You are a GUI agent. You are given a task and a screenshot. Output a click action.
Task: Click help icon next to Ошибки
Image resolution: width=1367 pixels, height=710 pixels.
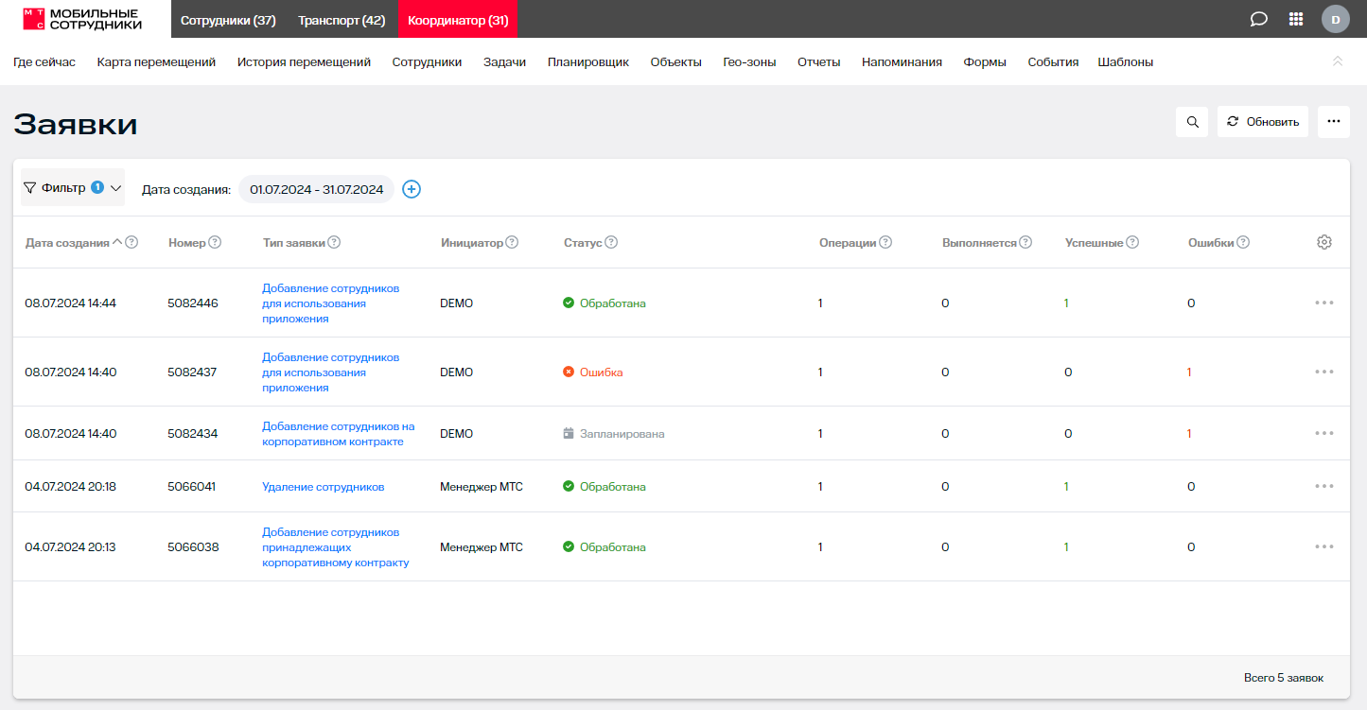tap(1243, 242)
